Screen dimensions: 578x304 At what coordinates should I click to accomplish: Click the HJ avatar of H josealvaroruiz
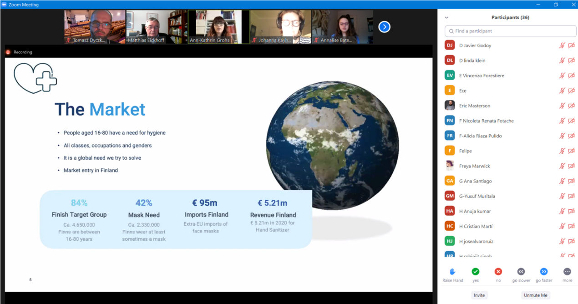(450, 241)
